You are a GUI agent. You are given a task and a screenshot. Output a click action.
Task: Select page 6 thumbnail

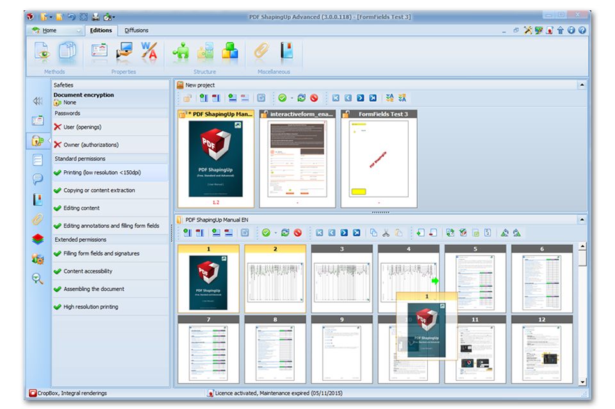click(x=542, y=279)
